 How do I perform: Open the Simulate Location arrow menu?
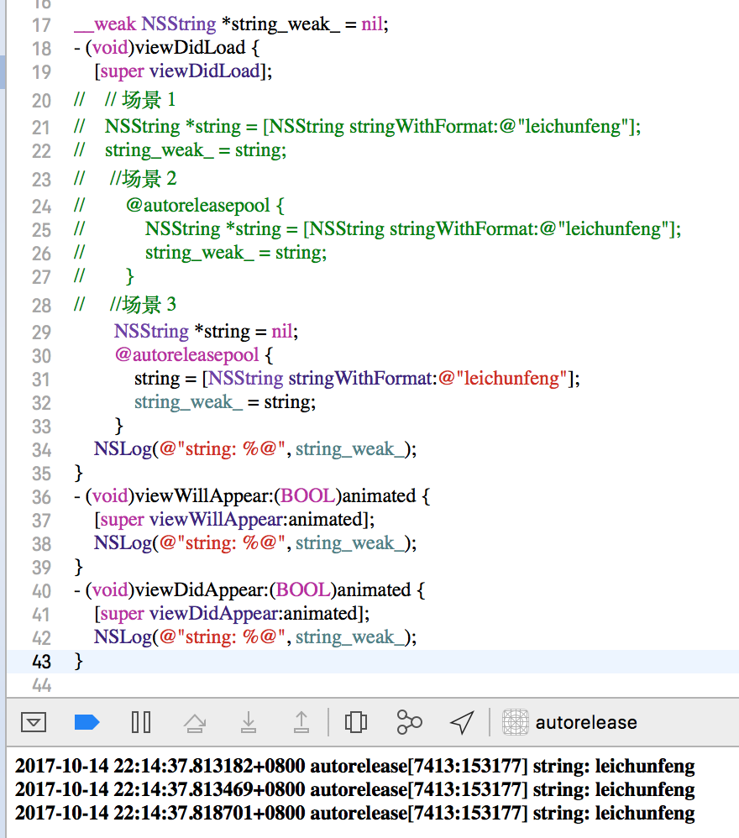(462, 723)
